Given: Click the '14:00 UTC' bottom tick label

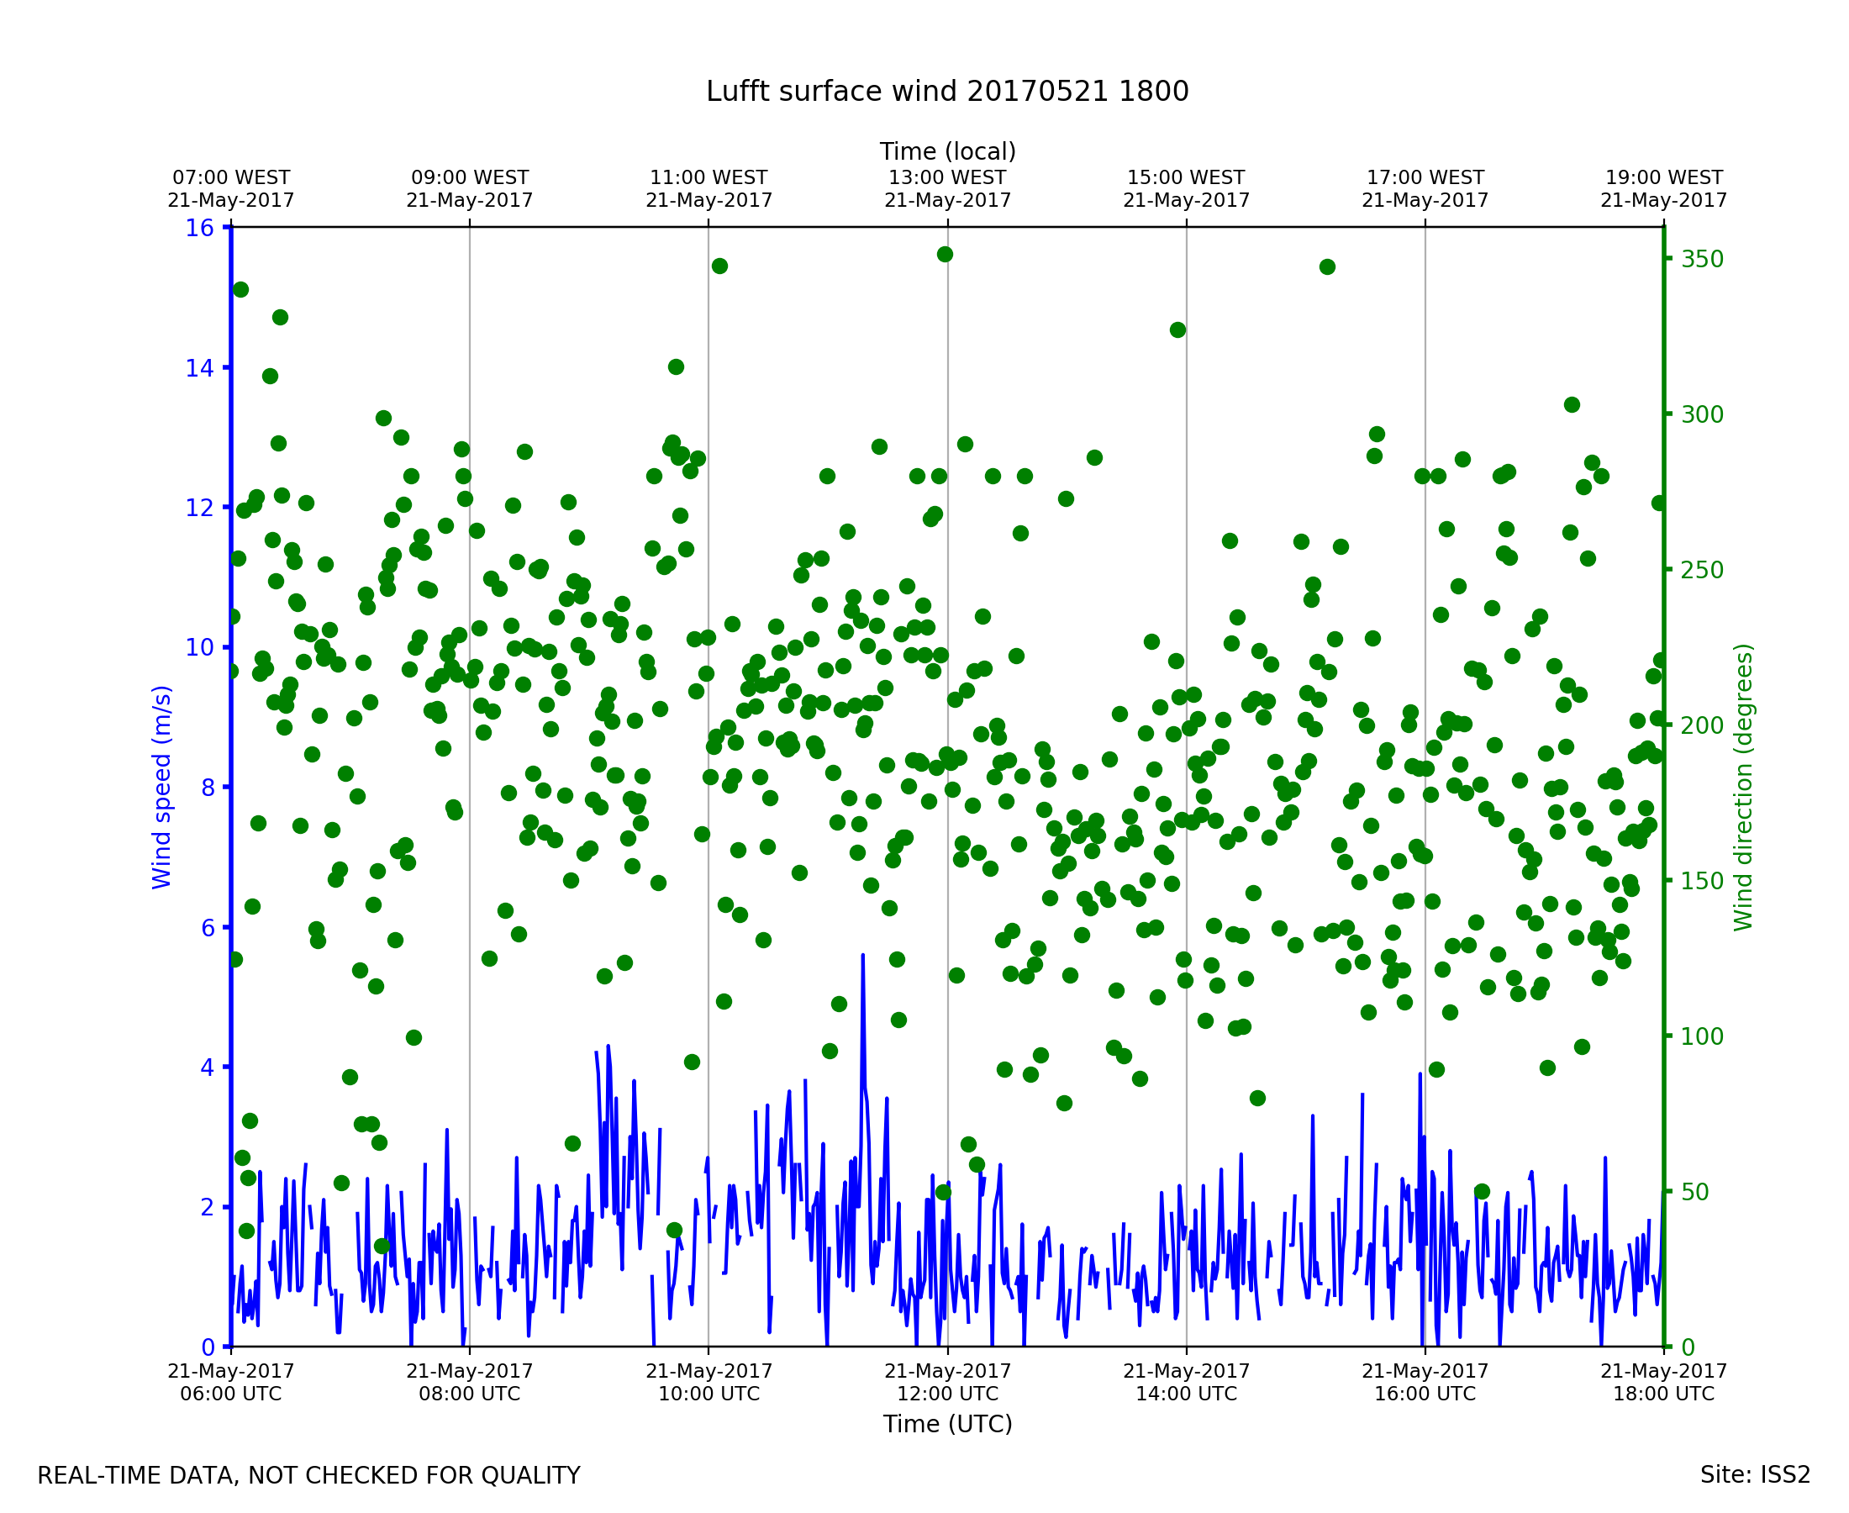Looking at the screenshot, I should [x=1186, y=1394].
